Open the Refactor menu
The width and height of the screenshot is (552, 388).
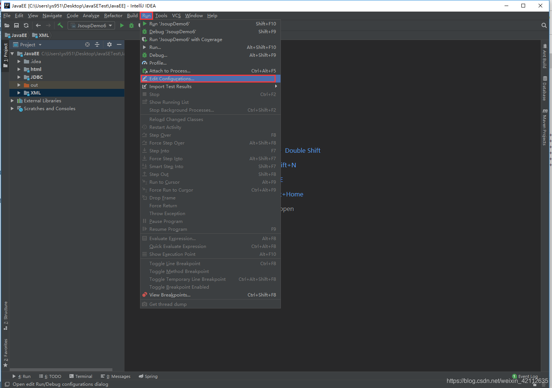[x=113, y=16]
